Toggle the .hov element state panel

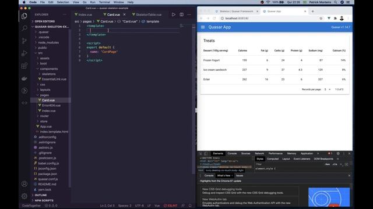pos(328,164)
